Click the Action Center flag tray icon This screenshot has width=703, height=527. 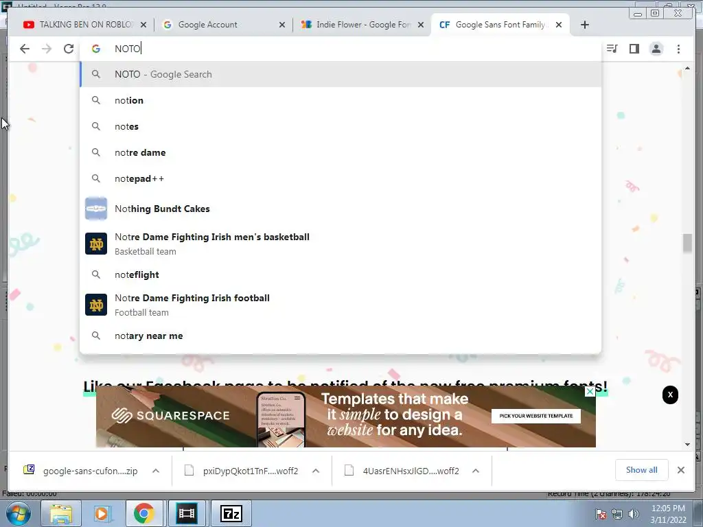click(601, 514)
